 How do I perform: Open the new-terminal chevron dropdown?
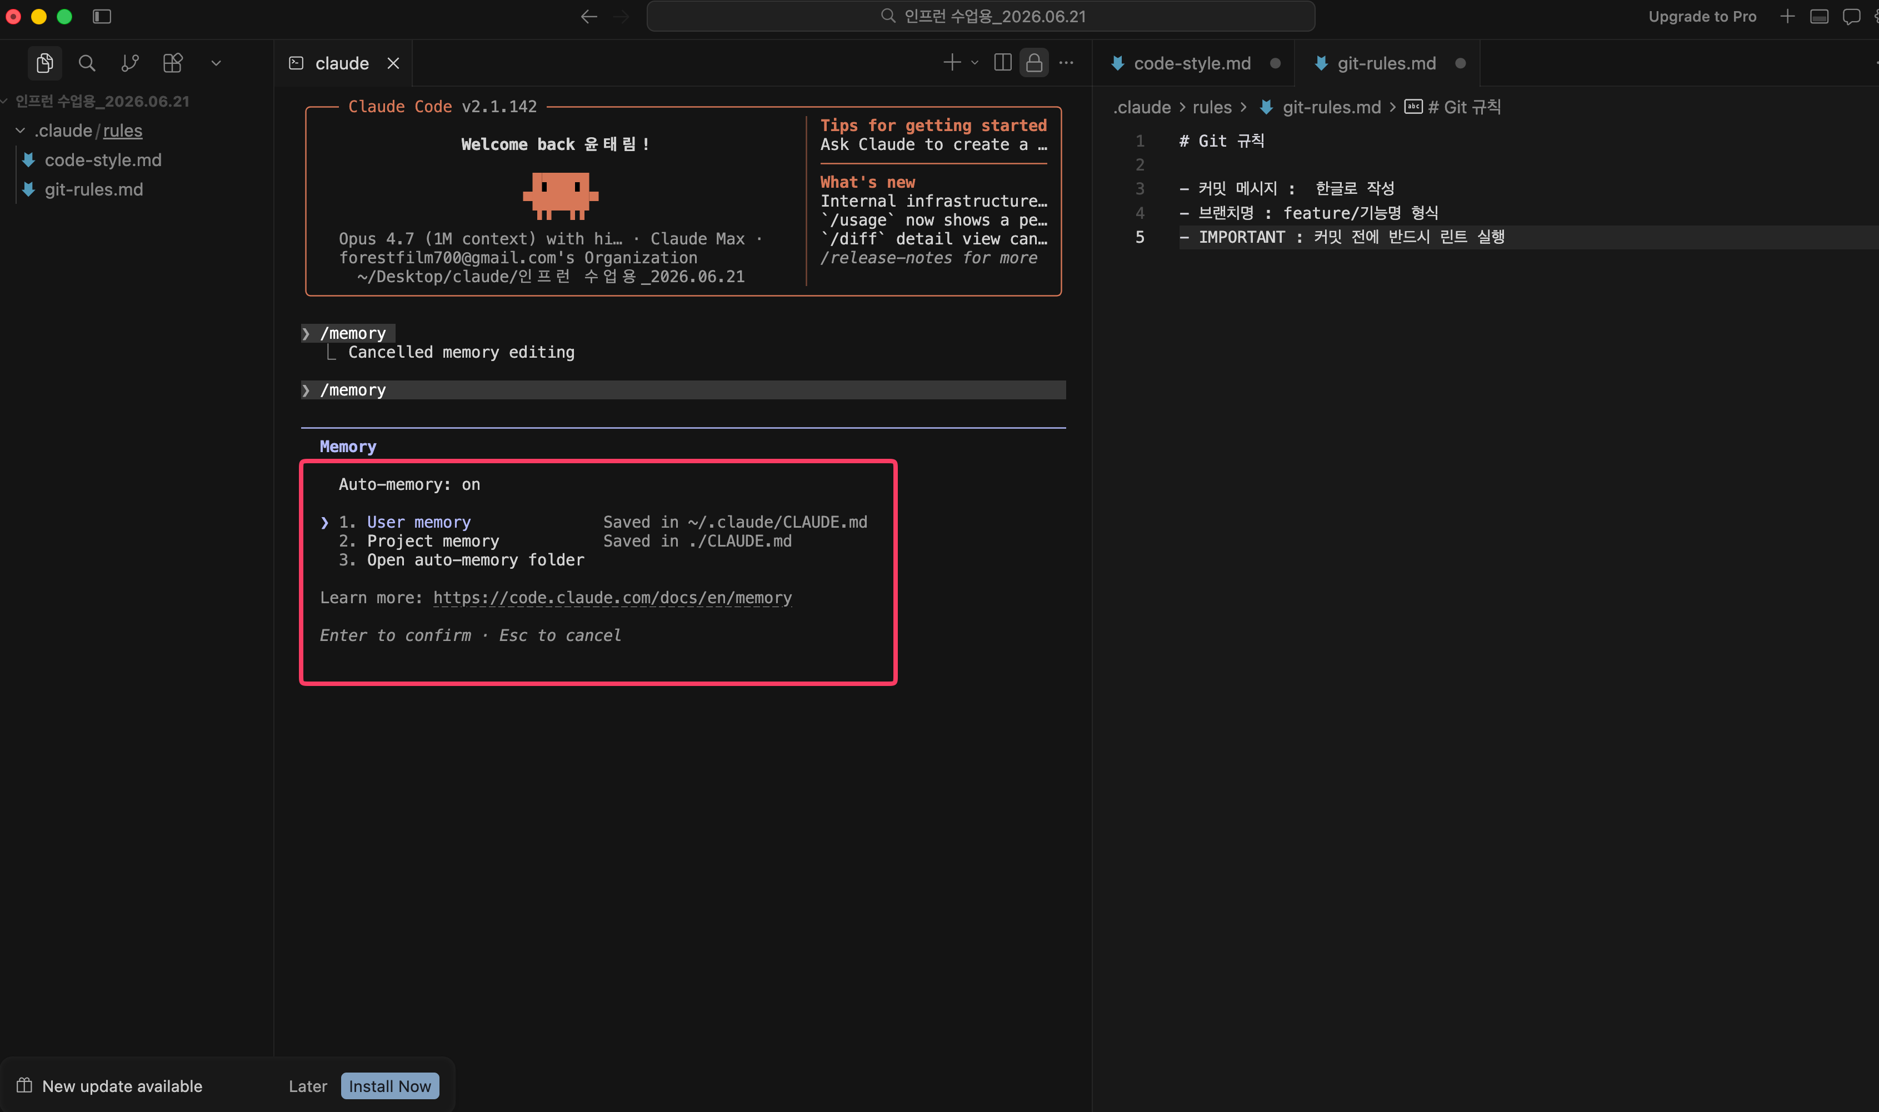tap(975, 62)
